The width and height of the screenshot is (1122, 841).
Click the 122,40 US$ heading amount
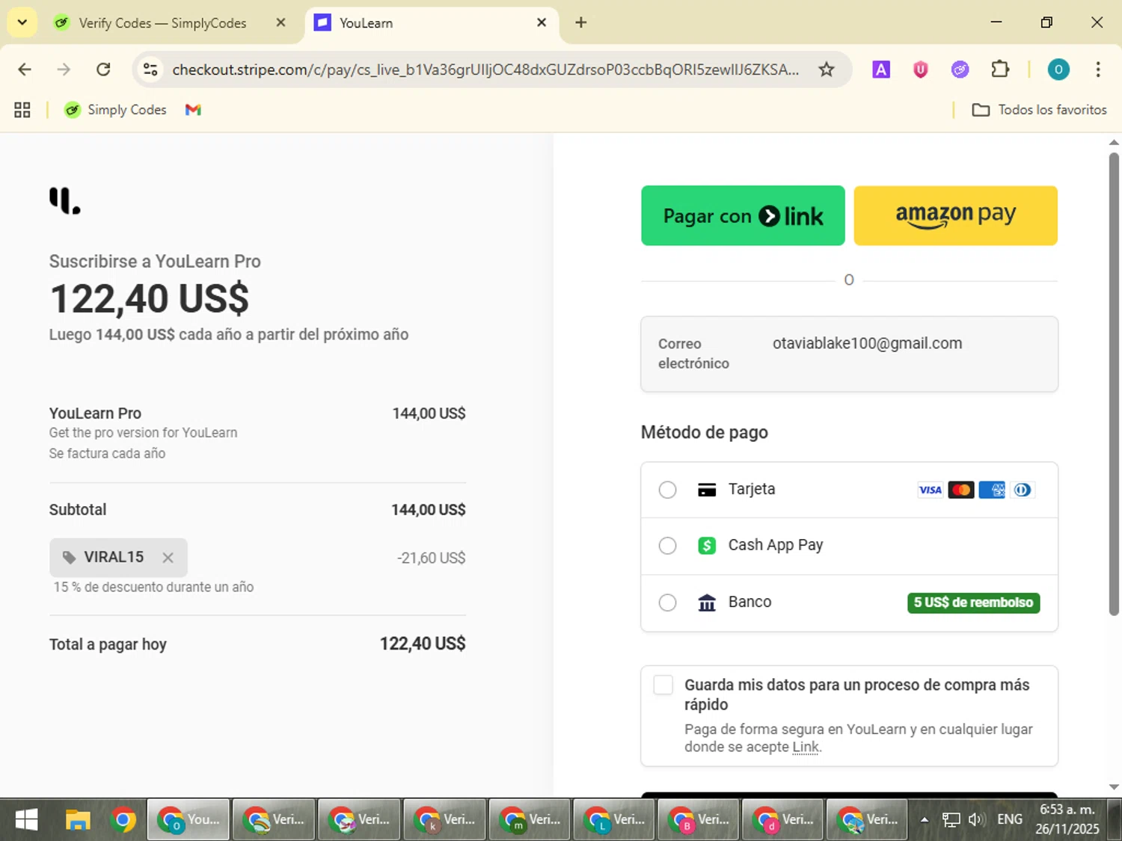(149, 298)
